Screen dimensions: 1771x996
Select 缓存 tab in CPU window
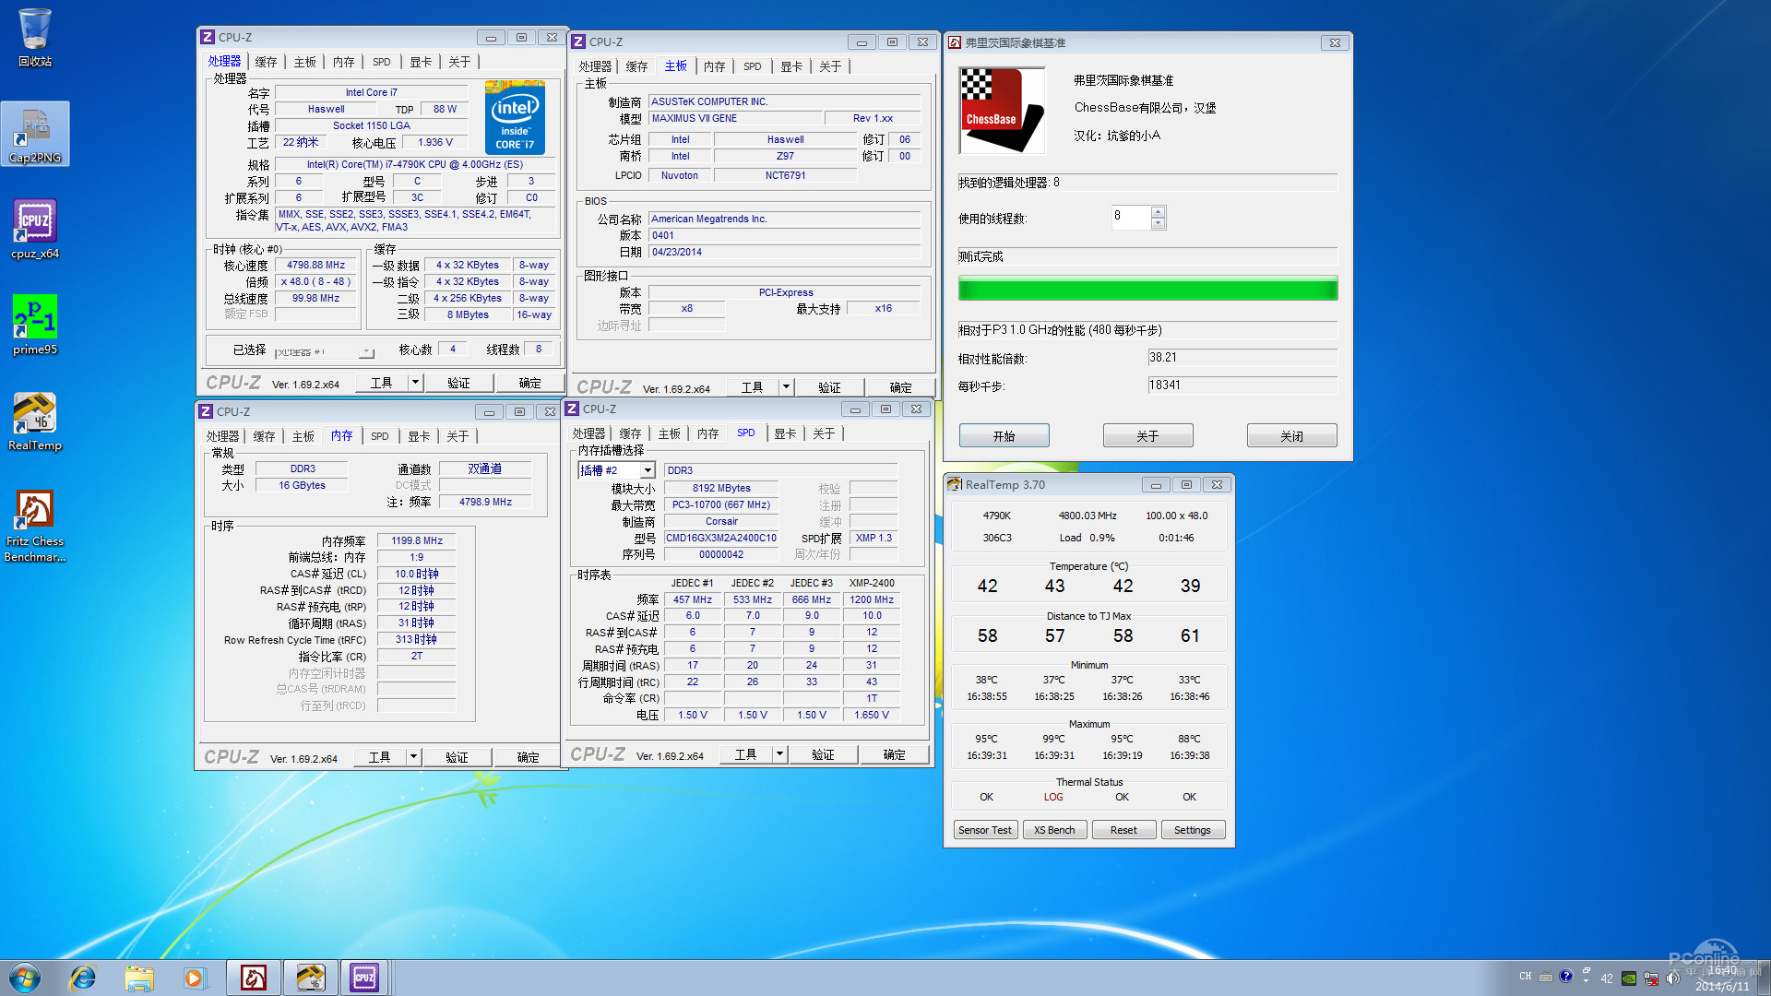(x=266, y=62)
